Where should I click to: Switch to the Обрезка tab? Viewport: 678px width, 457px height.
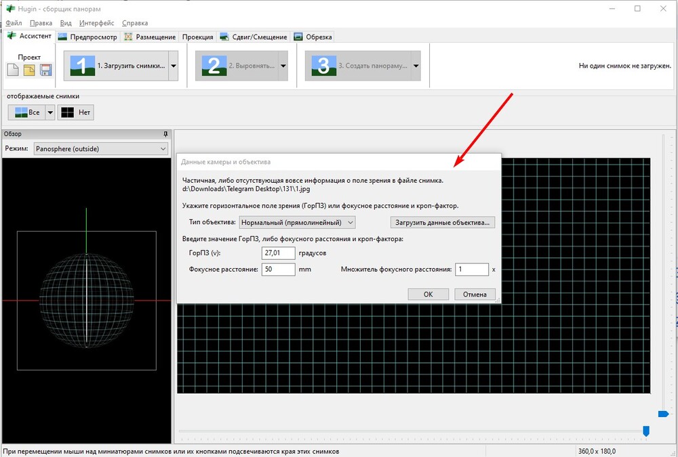click(x=313, y=37)
